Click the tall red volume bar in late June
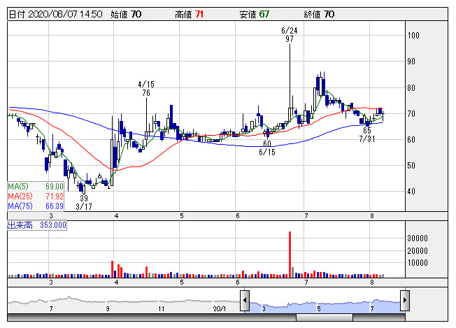456x328 pixels. point(290,255)
